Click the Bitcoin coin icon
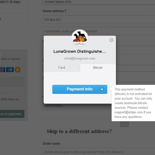Viewport: 155px width, 155px height. (18, 70)
